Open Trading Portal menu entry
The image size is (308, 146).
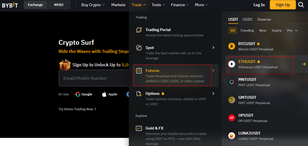[175, 32]
